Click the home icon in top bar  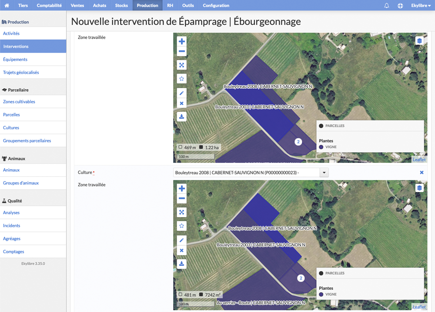7,5
